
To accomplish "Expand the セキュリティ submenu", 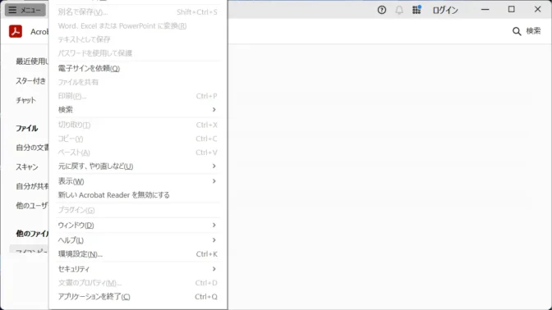I will tap(138, 269).
